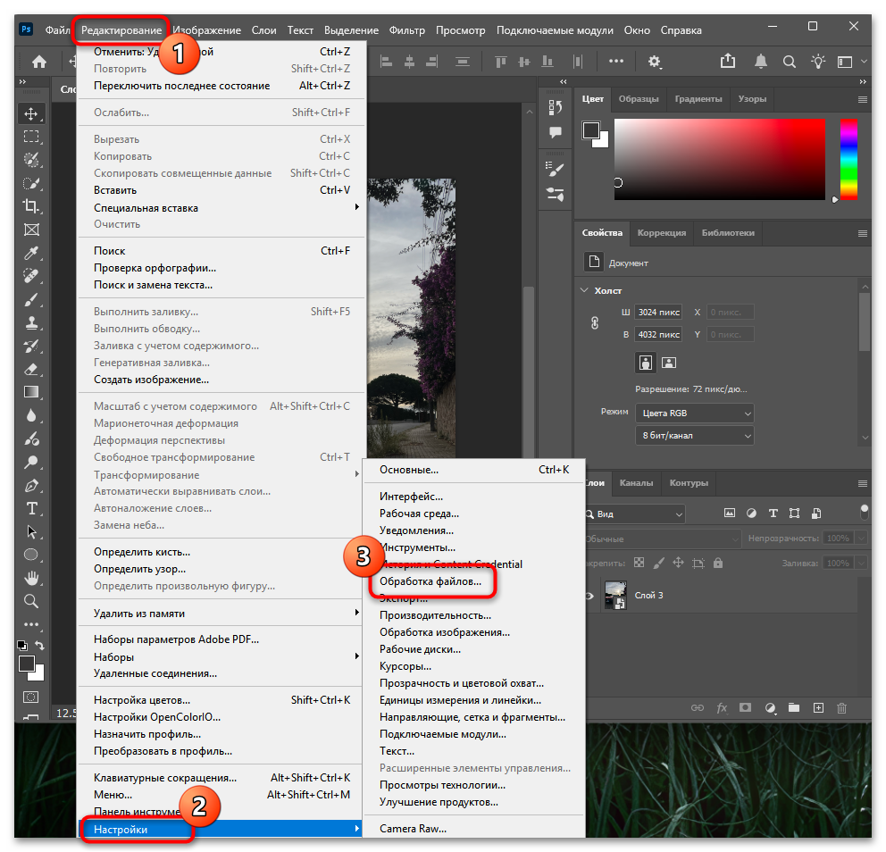Select the Horizontal Type tool
The width and height of the screenshot is (886, 852).
tap(31, 508)
